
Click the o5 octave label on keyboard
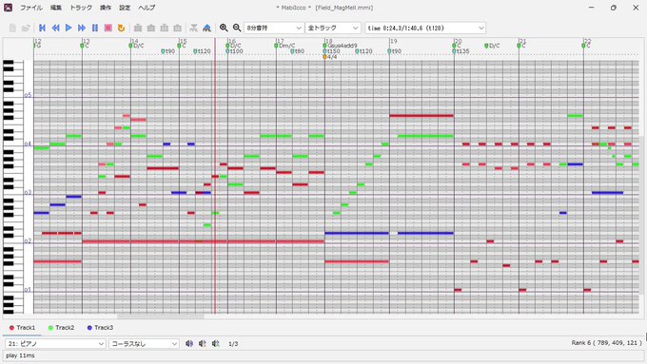[x=28, y=95]
